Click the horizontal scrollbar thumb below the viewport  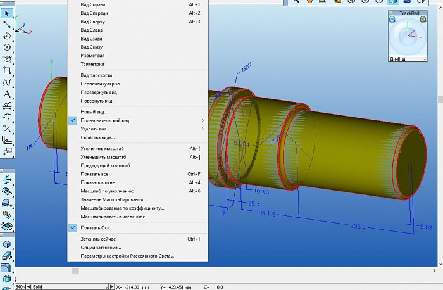click(x=75, y=270)
